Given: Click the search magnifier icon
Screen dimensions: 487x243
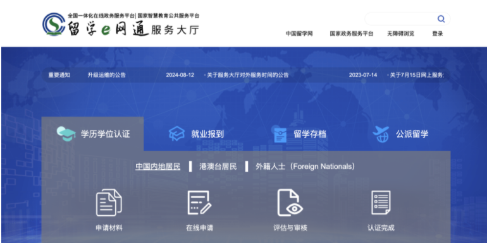Looking at the screenshot, I should tap(441, 19).
